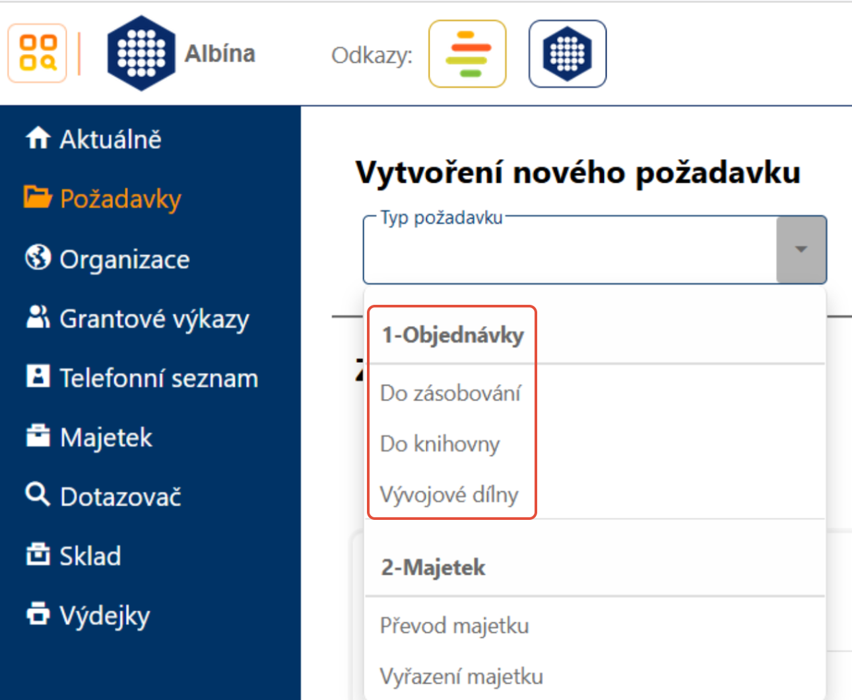The image size is (852, 700).
Task: Open Výdejky in the sidebar
Action: tap(105, 616)
